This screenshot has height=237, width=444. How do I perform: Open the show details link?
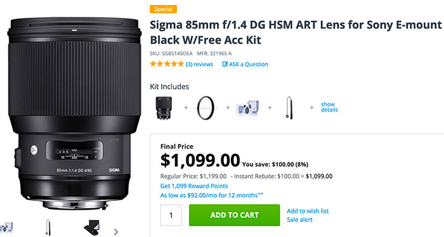coord(329,107)
